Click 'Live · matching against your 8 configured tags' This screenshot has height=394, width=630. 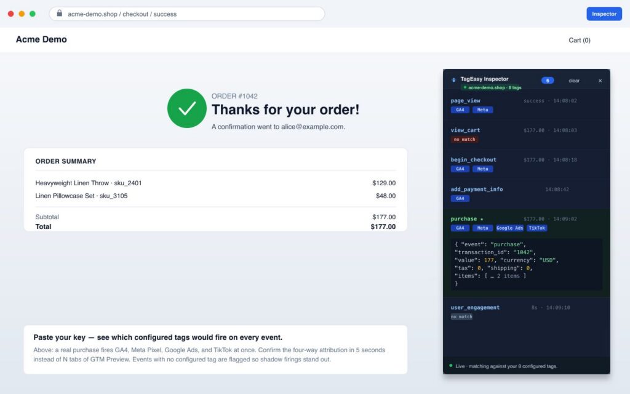click(506, 366)
